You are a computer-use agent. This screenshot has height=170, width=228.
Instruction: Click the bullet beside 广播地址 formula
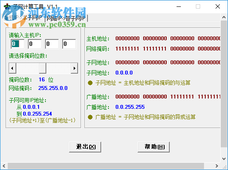pos(90,117)
